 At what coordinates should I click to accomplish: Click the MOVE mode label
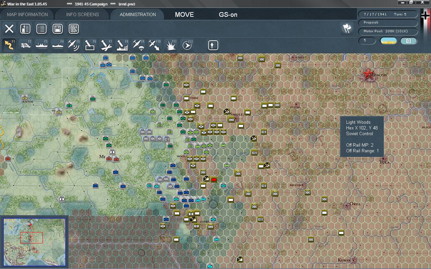(x=184, y=14)
